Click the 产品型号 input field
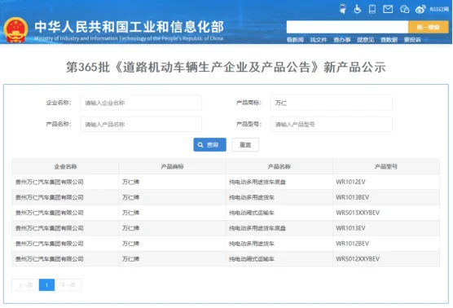The height and width of the screenshot is (308, 453). pyautogui.click(x=332, y=124)
